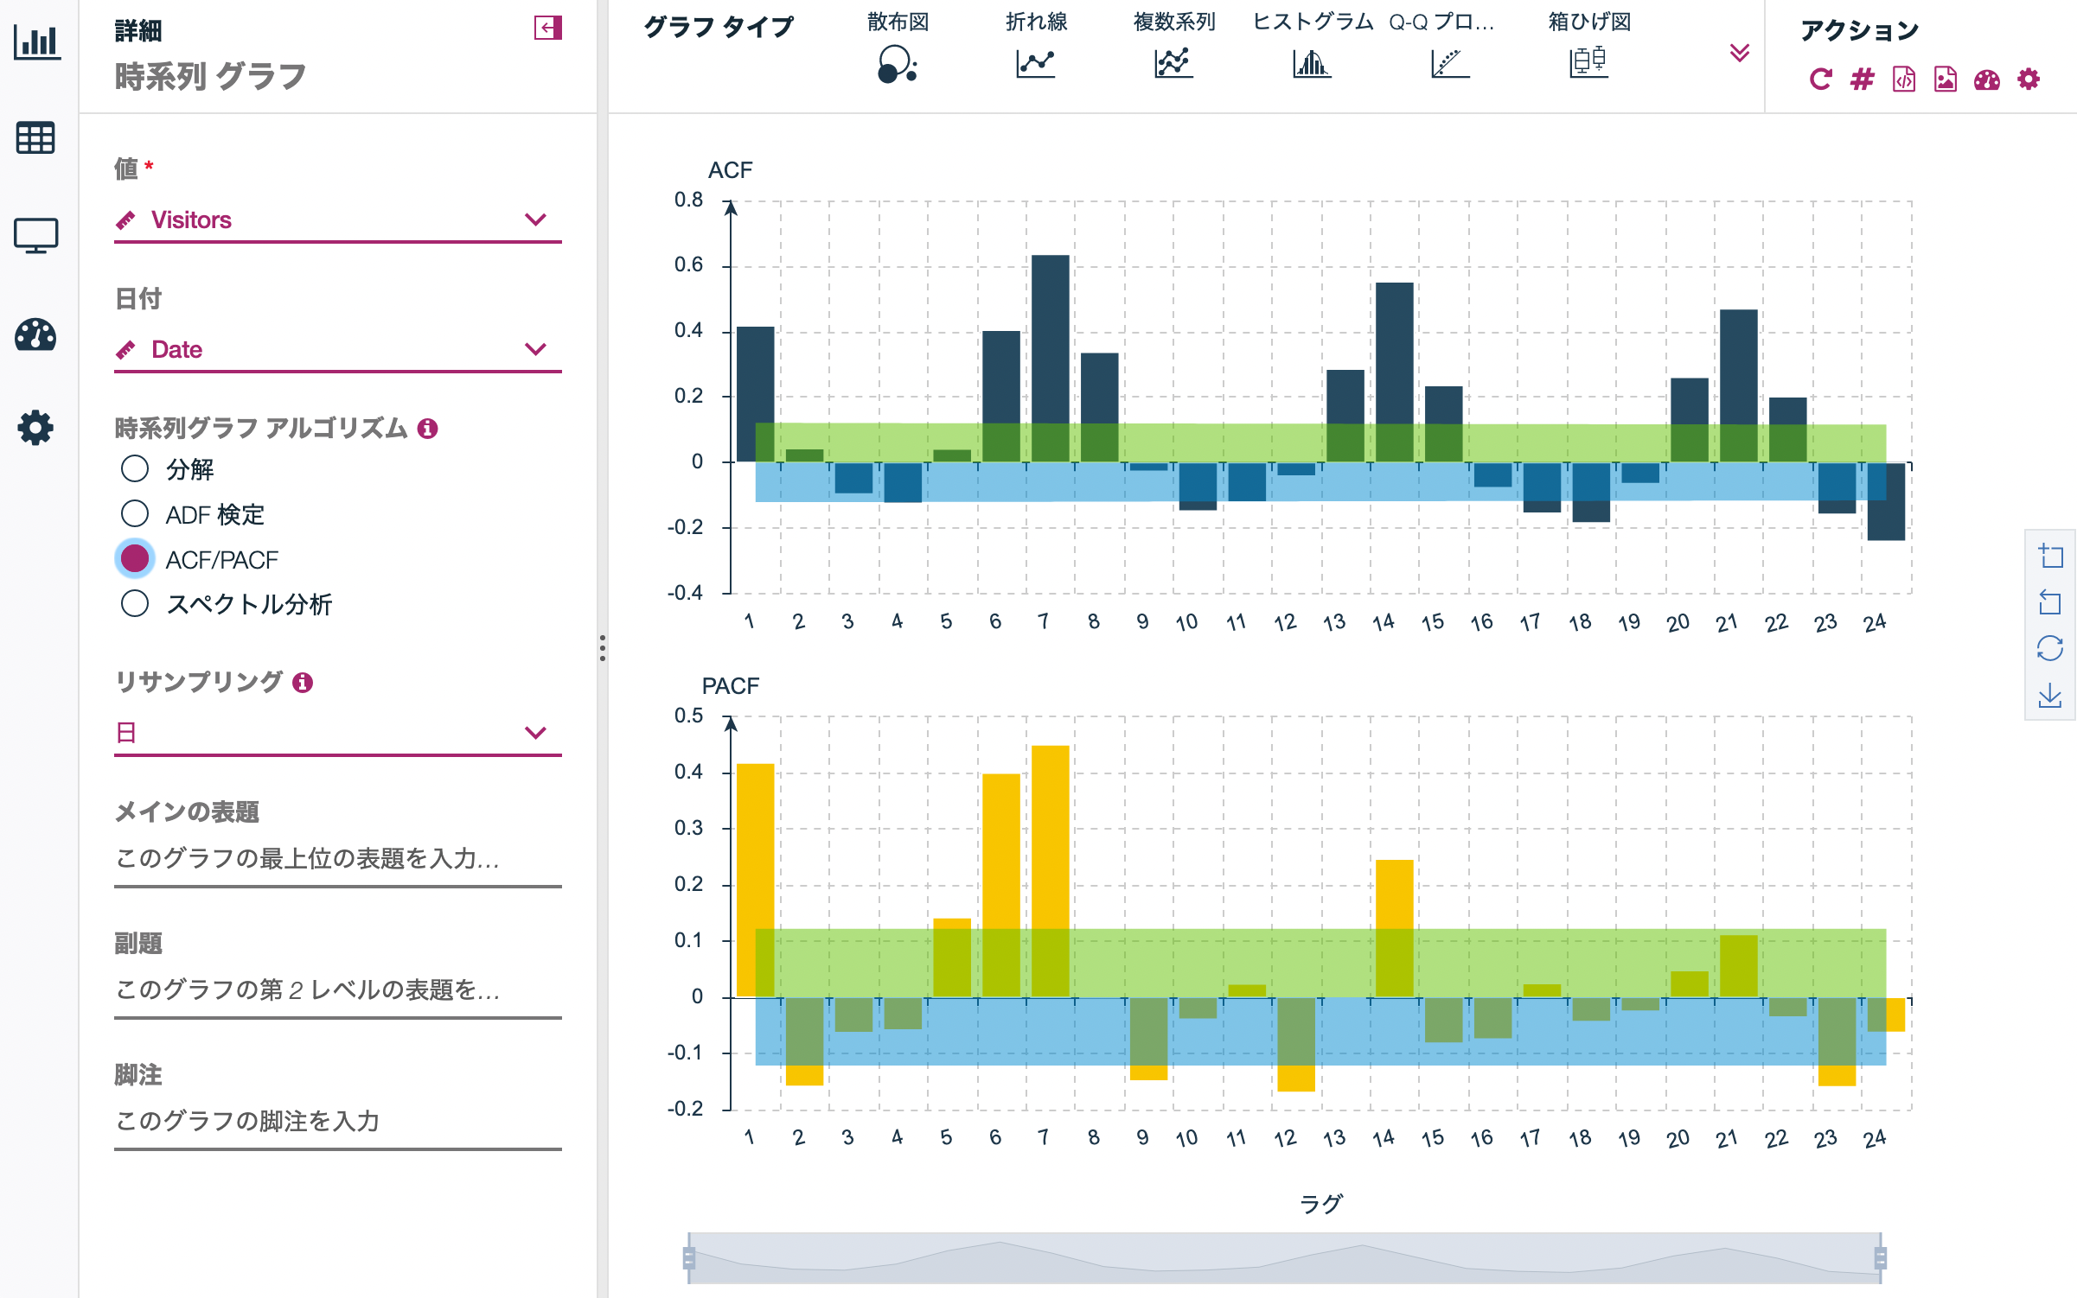
Task: Select the 分解 algorithm radio button
Action: pyautogui.click(x=135, y=469)
